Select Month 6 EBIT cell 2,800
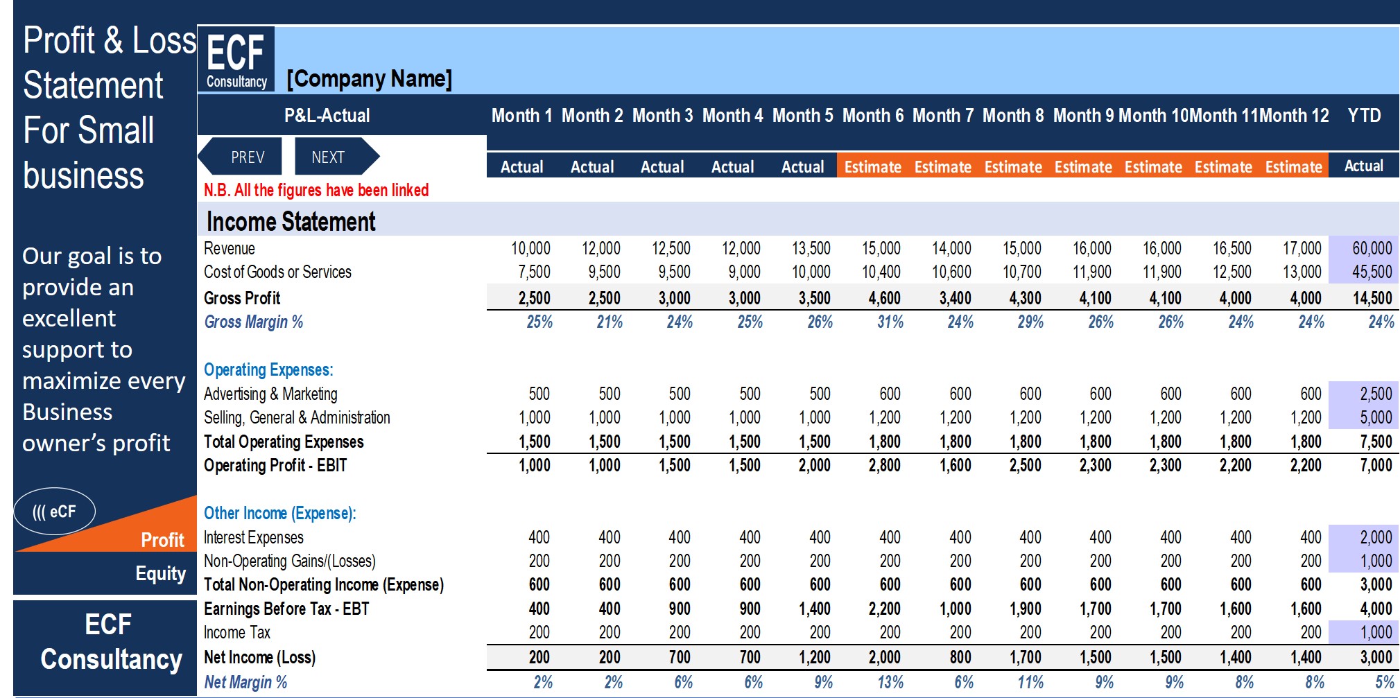Viewport: 1400px width, 698px height. (885, 466)
